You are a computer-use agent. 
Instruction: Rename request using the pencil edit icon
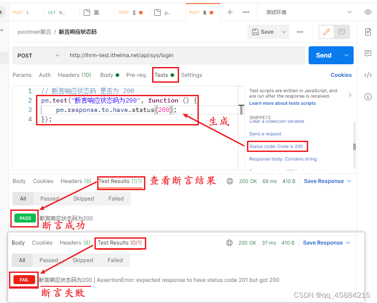pyautogui.click(x=326, y=32)
